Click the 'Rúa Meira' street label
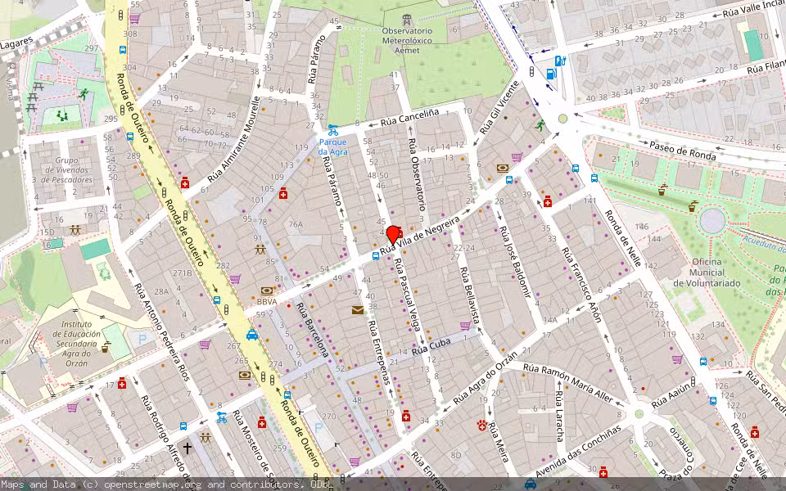This screenshot has width=786, height=491. (x=499, y=443)
